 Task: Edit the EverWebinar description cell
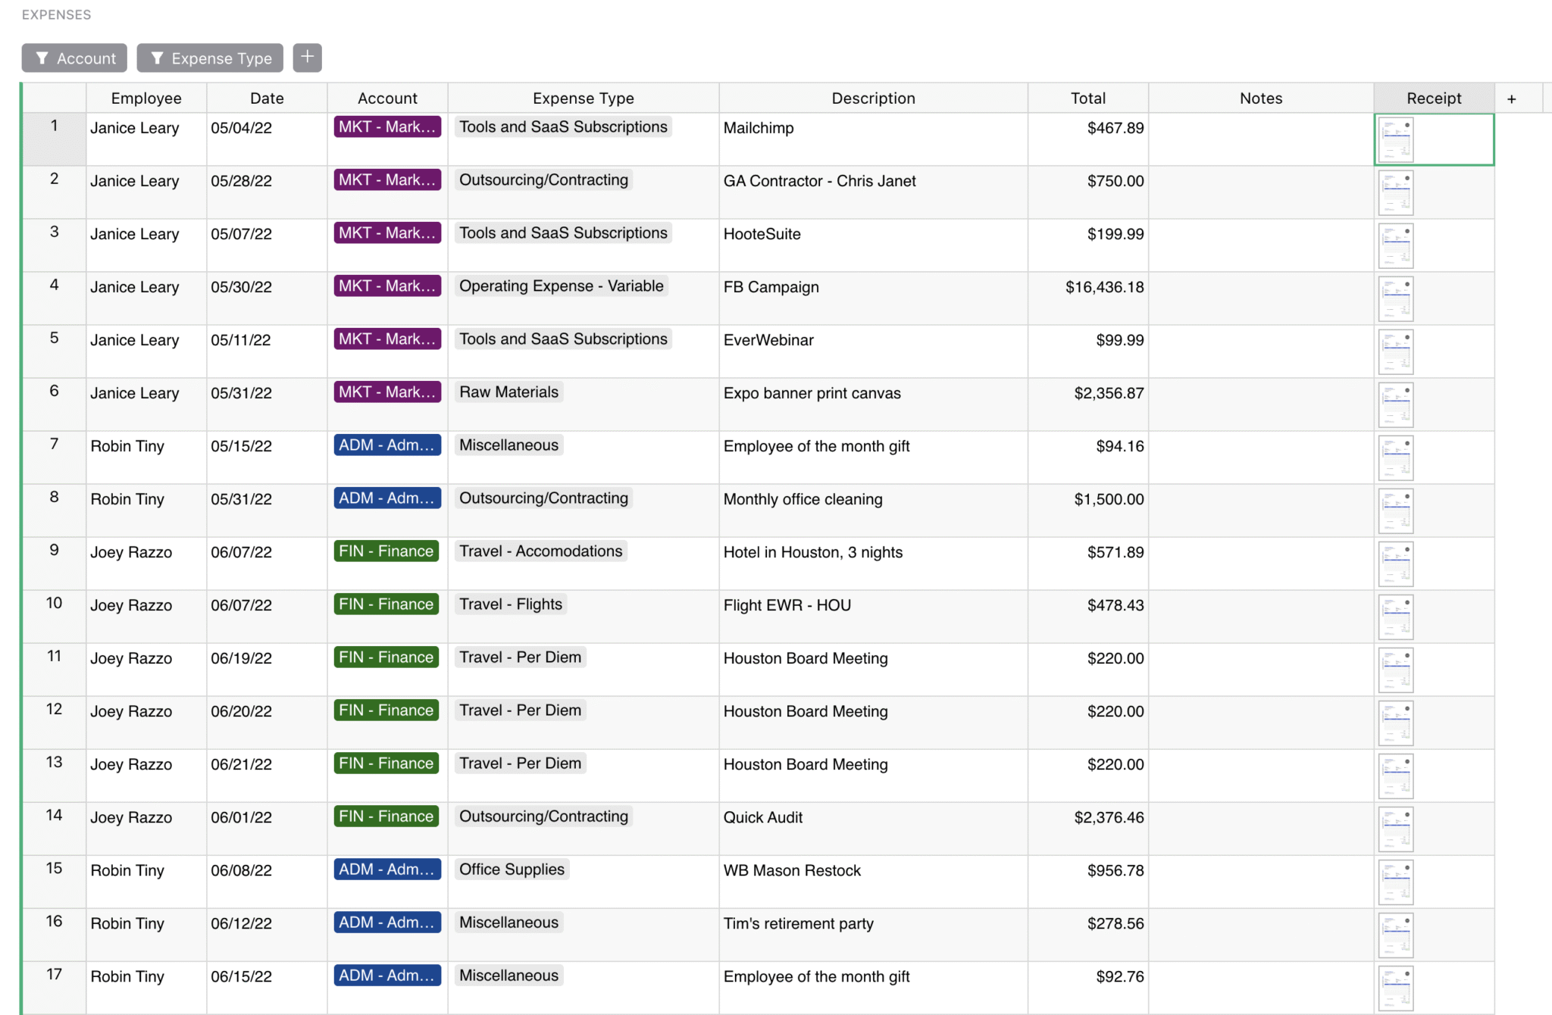point(873,351)
